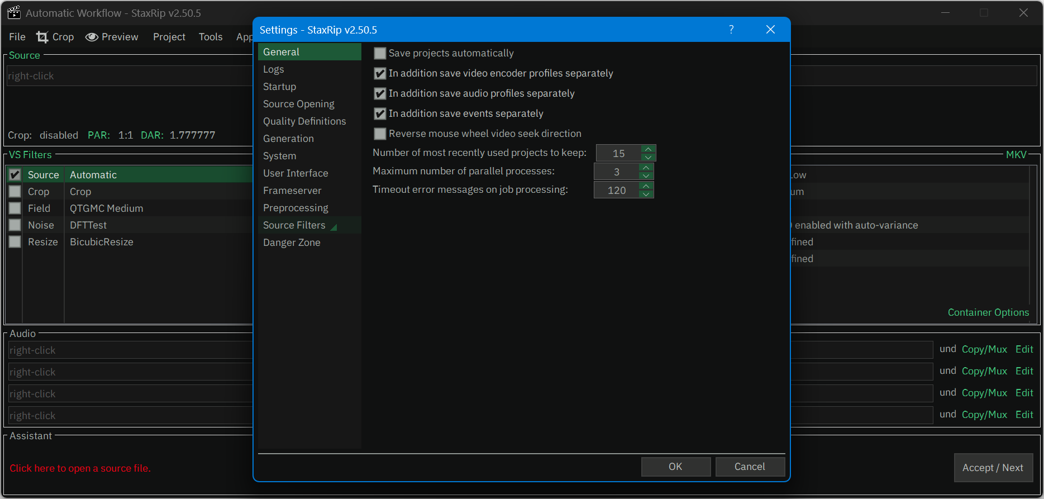Viewport: 1044px width, 499px height.
Task: Decrease maximum parallel processes value
Action: [646, 176]
